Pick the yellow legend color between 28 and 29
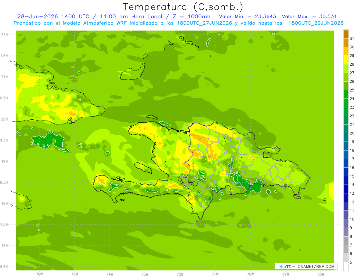360x278 pixels. click(346, 60)
